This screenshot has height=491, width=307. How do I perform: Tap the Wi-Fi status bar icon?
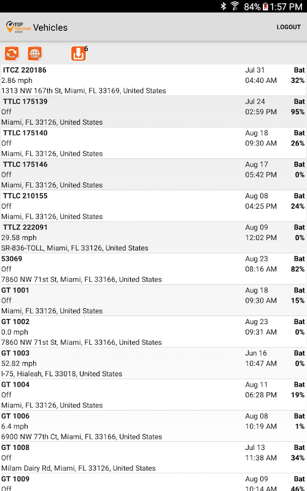[x=235, y=6]
